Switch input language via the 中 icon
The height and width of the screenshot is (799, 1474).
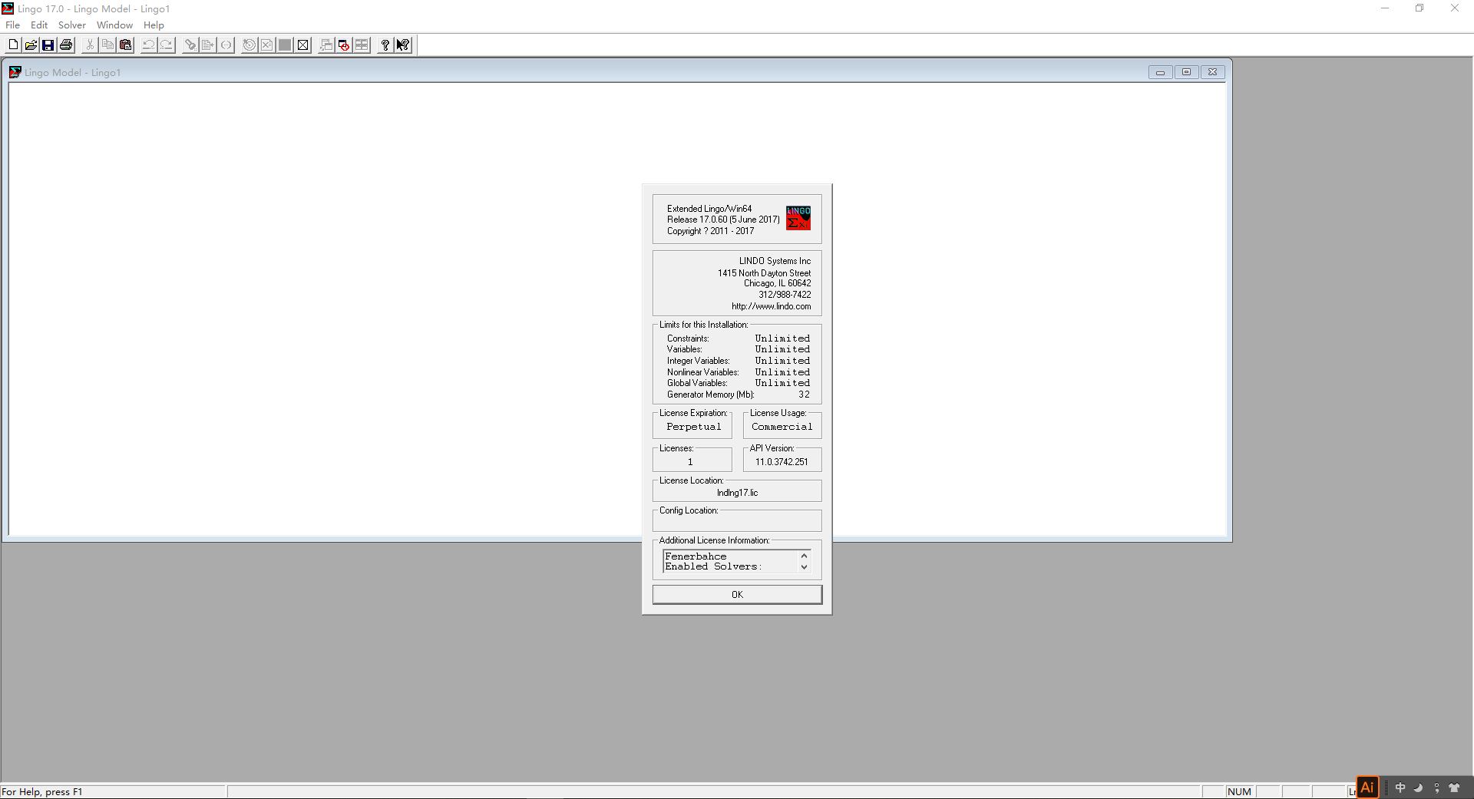[1400, 788]
